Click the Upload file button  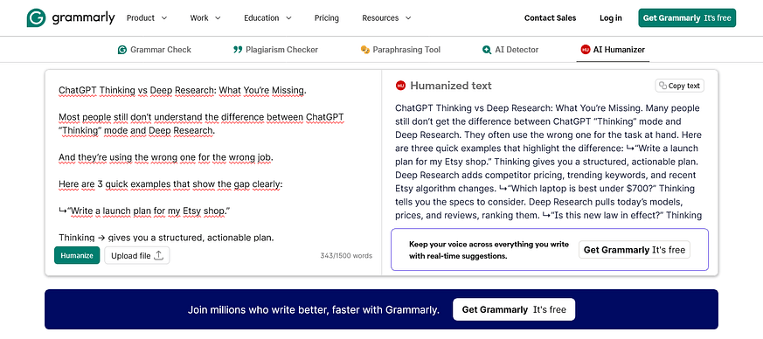(137, 255)
